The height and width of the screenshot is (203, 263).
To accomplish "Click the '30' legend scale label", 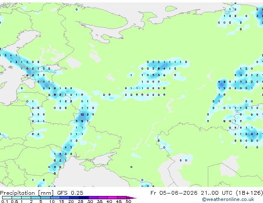I will coord(90,201).
